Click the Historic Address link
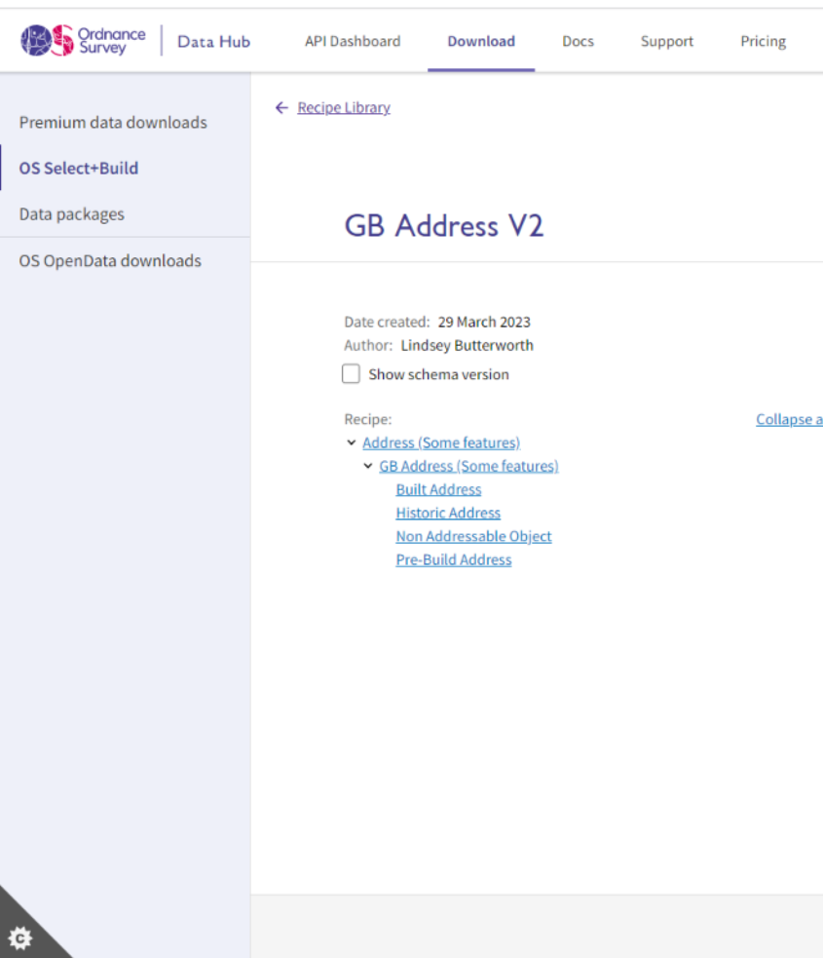This screenshot has height=958, width=823. click(x=447, y=513)
